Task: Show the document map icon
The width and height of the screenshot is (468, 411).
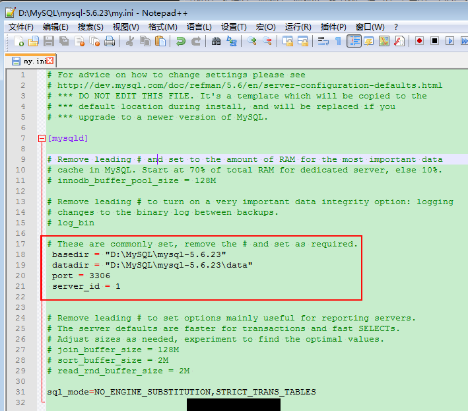Action: point(384,41)
